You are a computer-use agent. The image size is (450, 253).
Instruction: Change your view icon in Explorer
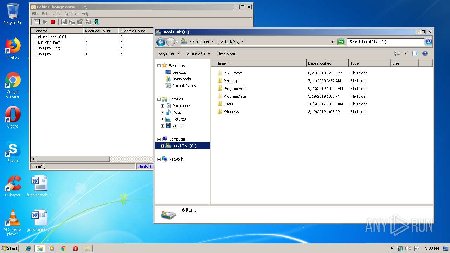pos(397,53)
